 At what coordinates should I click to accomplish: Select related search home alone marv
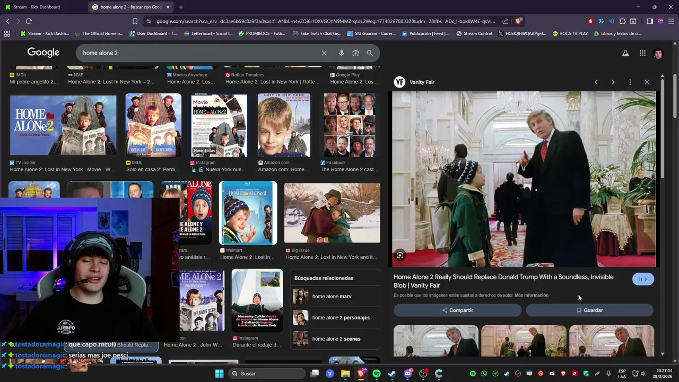335,297
